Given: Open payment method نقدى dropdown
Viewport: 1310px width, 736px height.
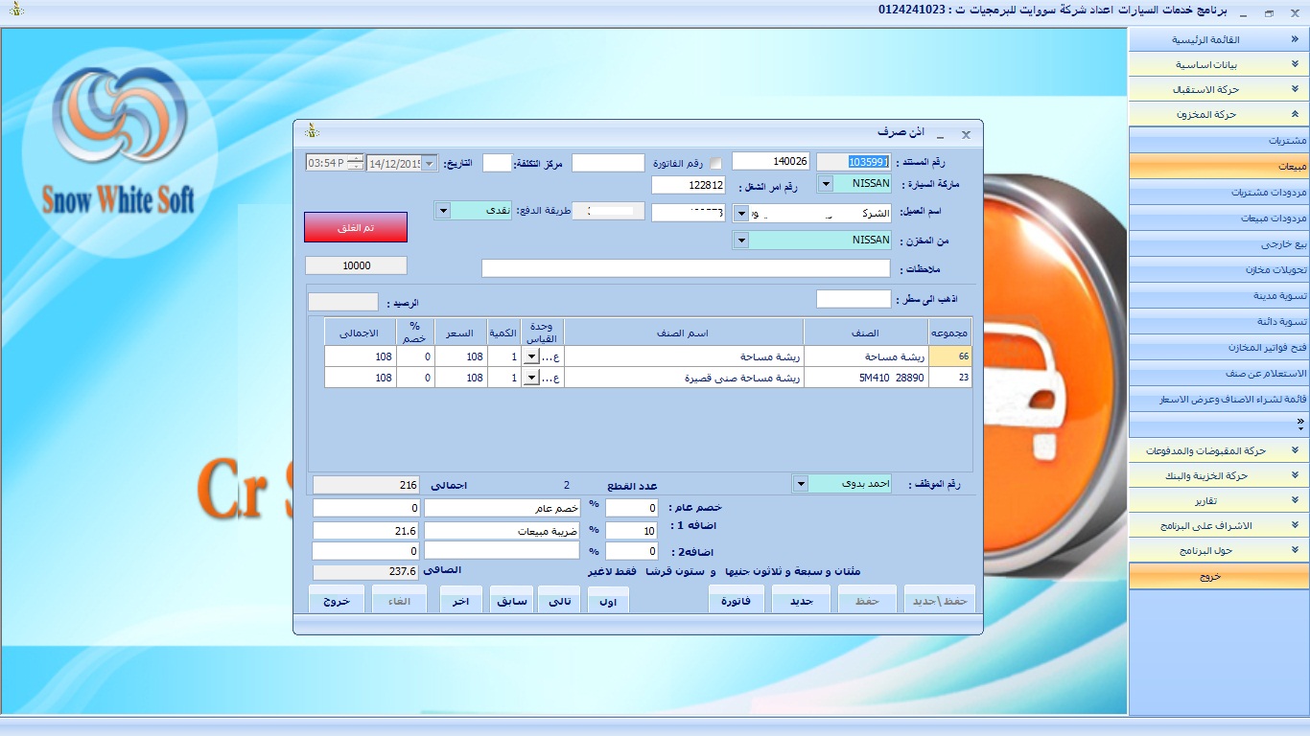Looking at the screenshot, I should 443,210.
